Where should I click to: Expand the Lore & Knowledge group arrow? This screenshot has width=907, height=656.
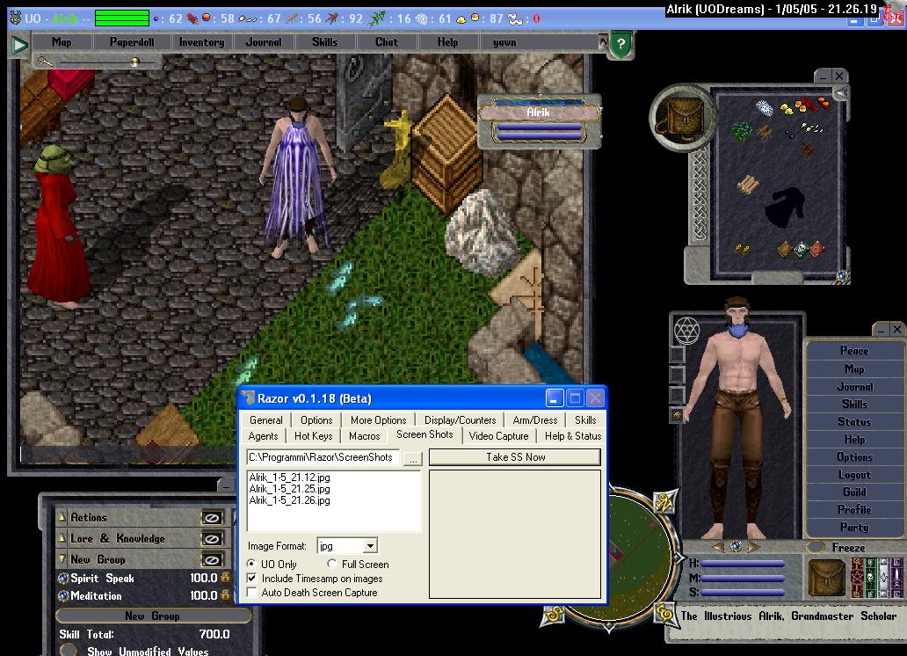62,538
